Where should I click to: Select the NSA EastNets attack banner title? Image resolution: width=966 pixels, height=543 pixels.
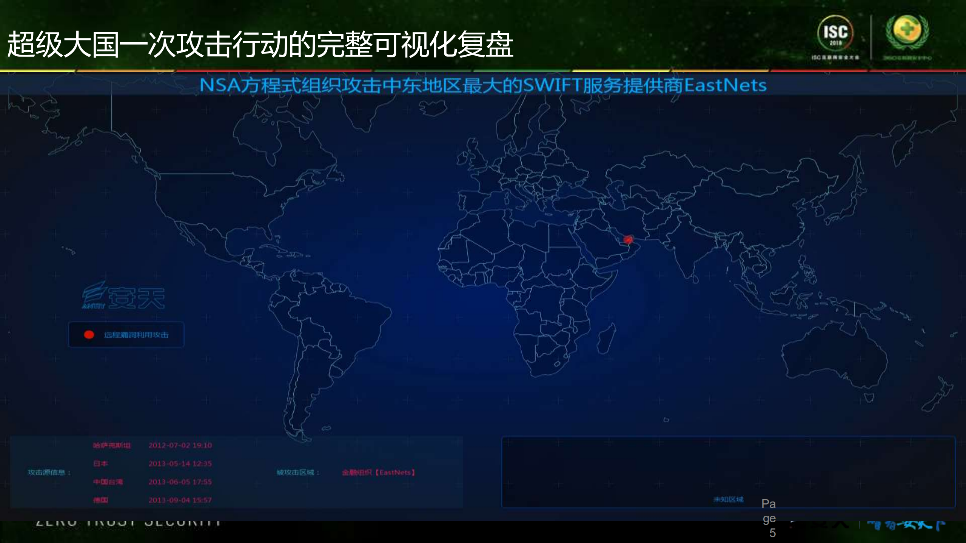coord(483,86)
